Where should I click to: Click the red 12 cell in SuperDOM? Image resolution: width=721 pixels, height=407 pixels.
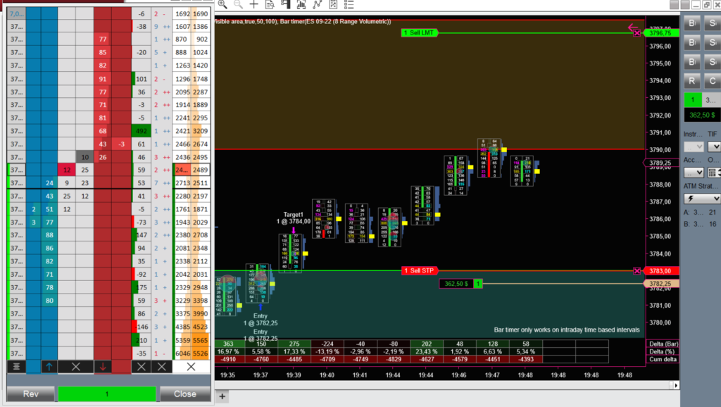point(67,170)
